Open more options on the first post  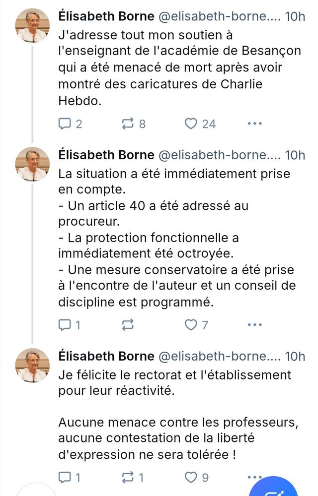click(254, 124)
